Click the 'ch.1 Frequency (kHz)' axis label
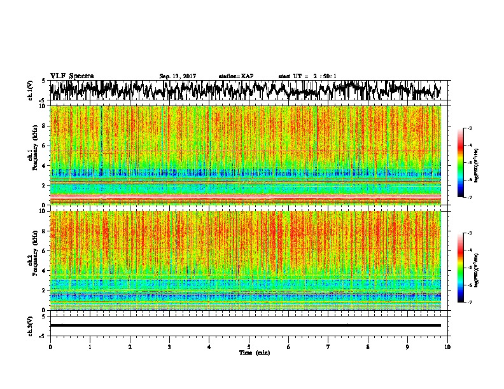 32,147
